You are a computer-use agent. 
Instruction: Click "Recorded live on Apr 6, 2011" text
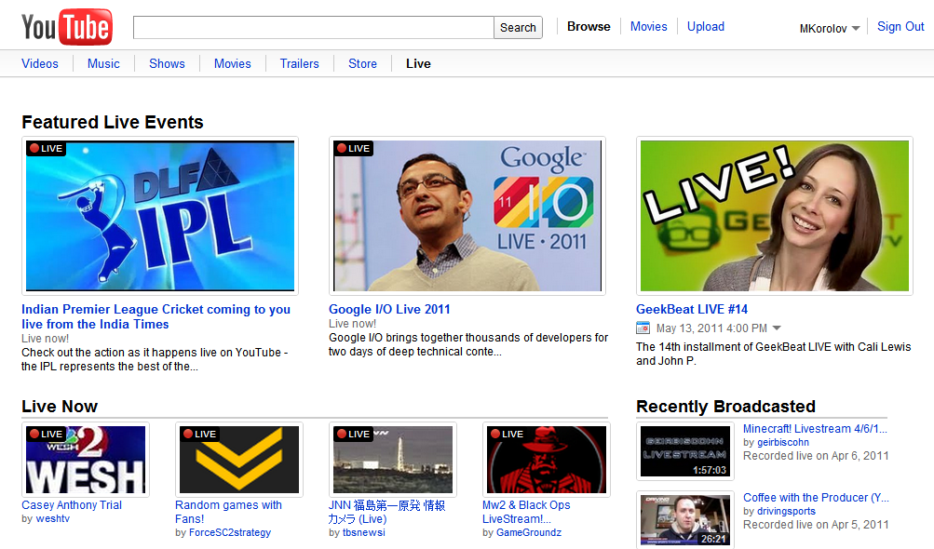click(x=816, y=456)
